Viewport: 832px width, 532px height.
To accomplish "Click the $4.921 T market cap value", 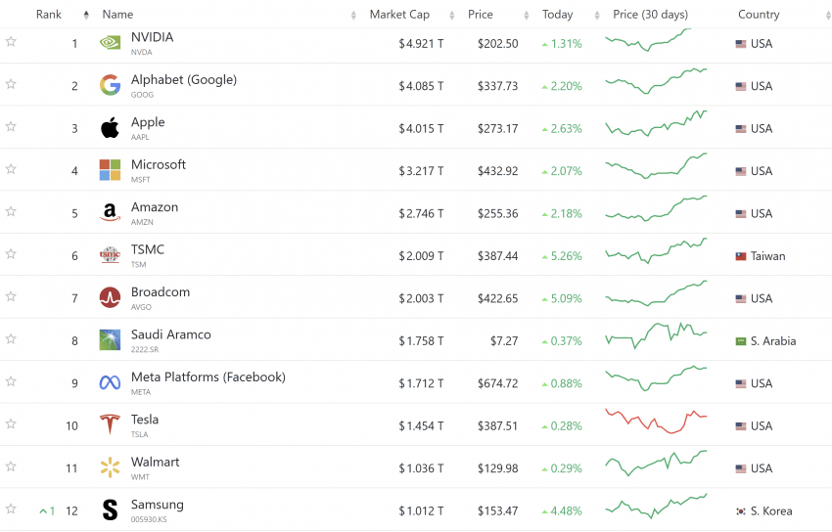I will click(421, 44).
